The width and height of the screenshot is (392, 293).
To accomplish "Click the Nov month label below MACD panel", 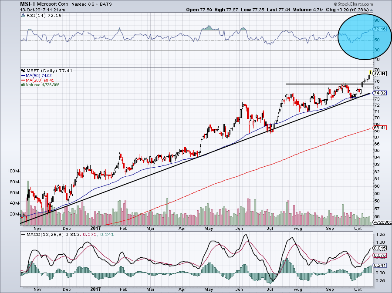I will pyautogui.click(x=37, y=289).
